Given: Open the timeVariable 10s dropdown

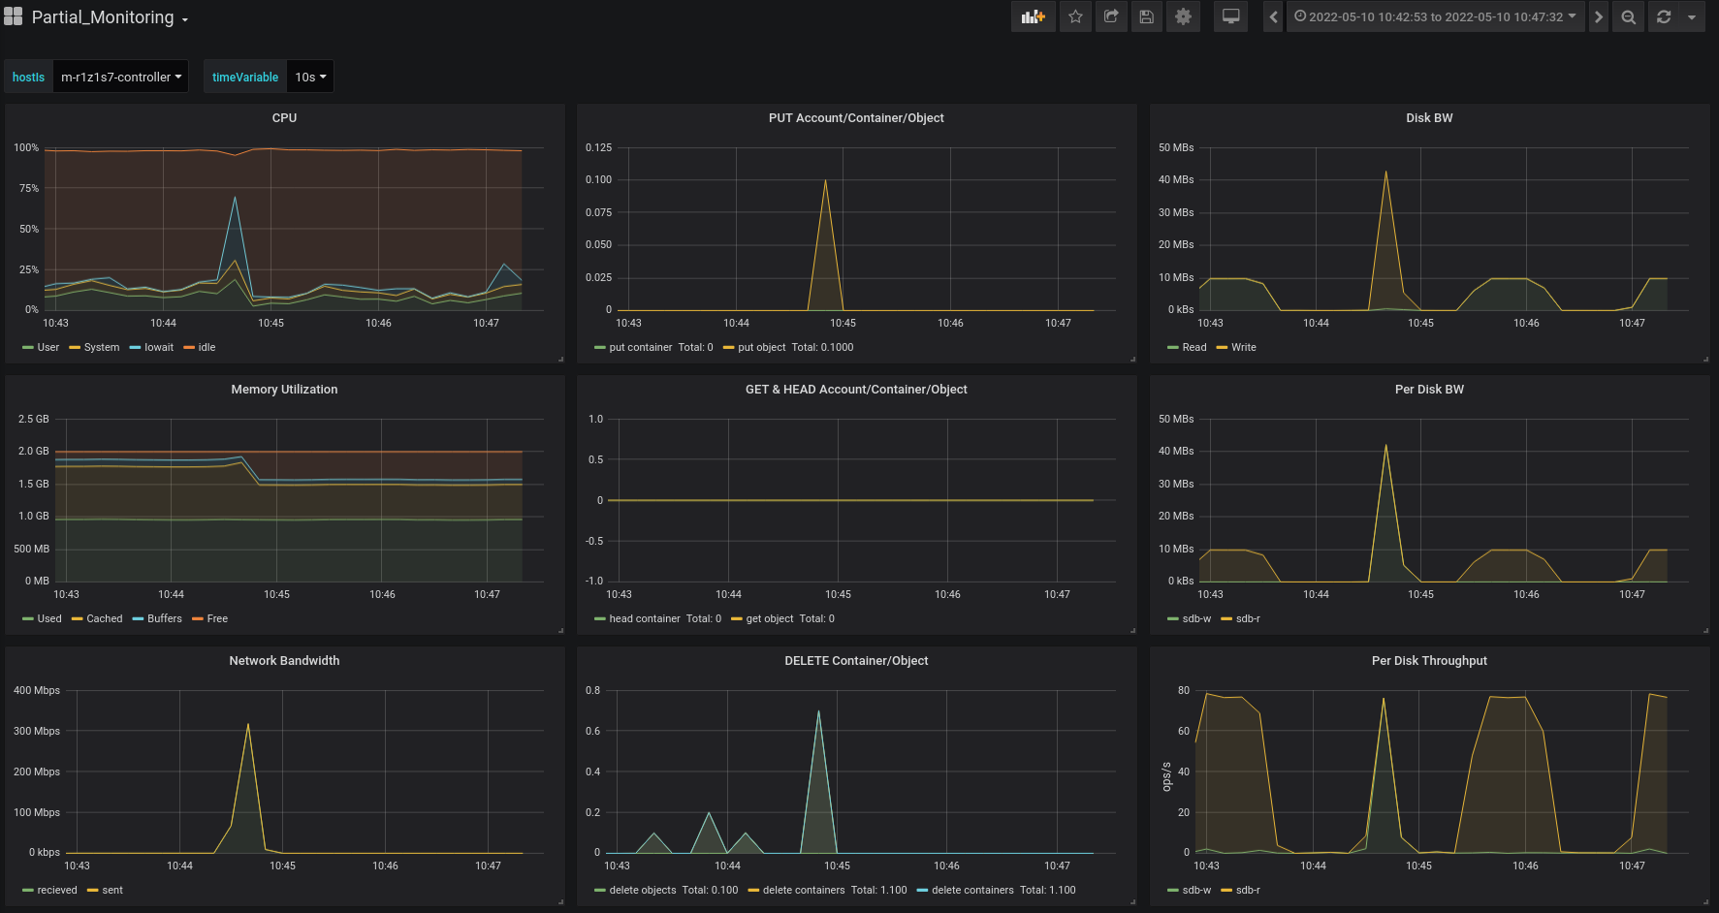Looking at the screenshot, I should point(310,77).
